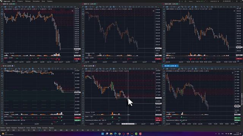Select the SR 1H chart tab
Screen dimensions: 243x136
tap(88, 66)
